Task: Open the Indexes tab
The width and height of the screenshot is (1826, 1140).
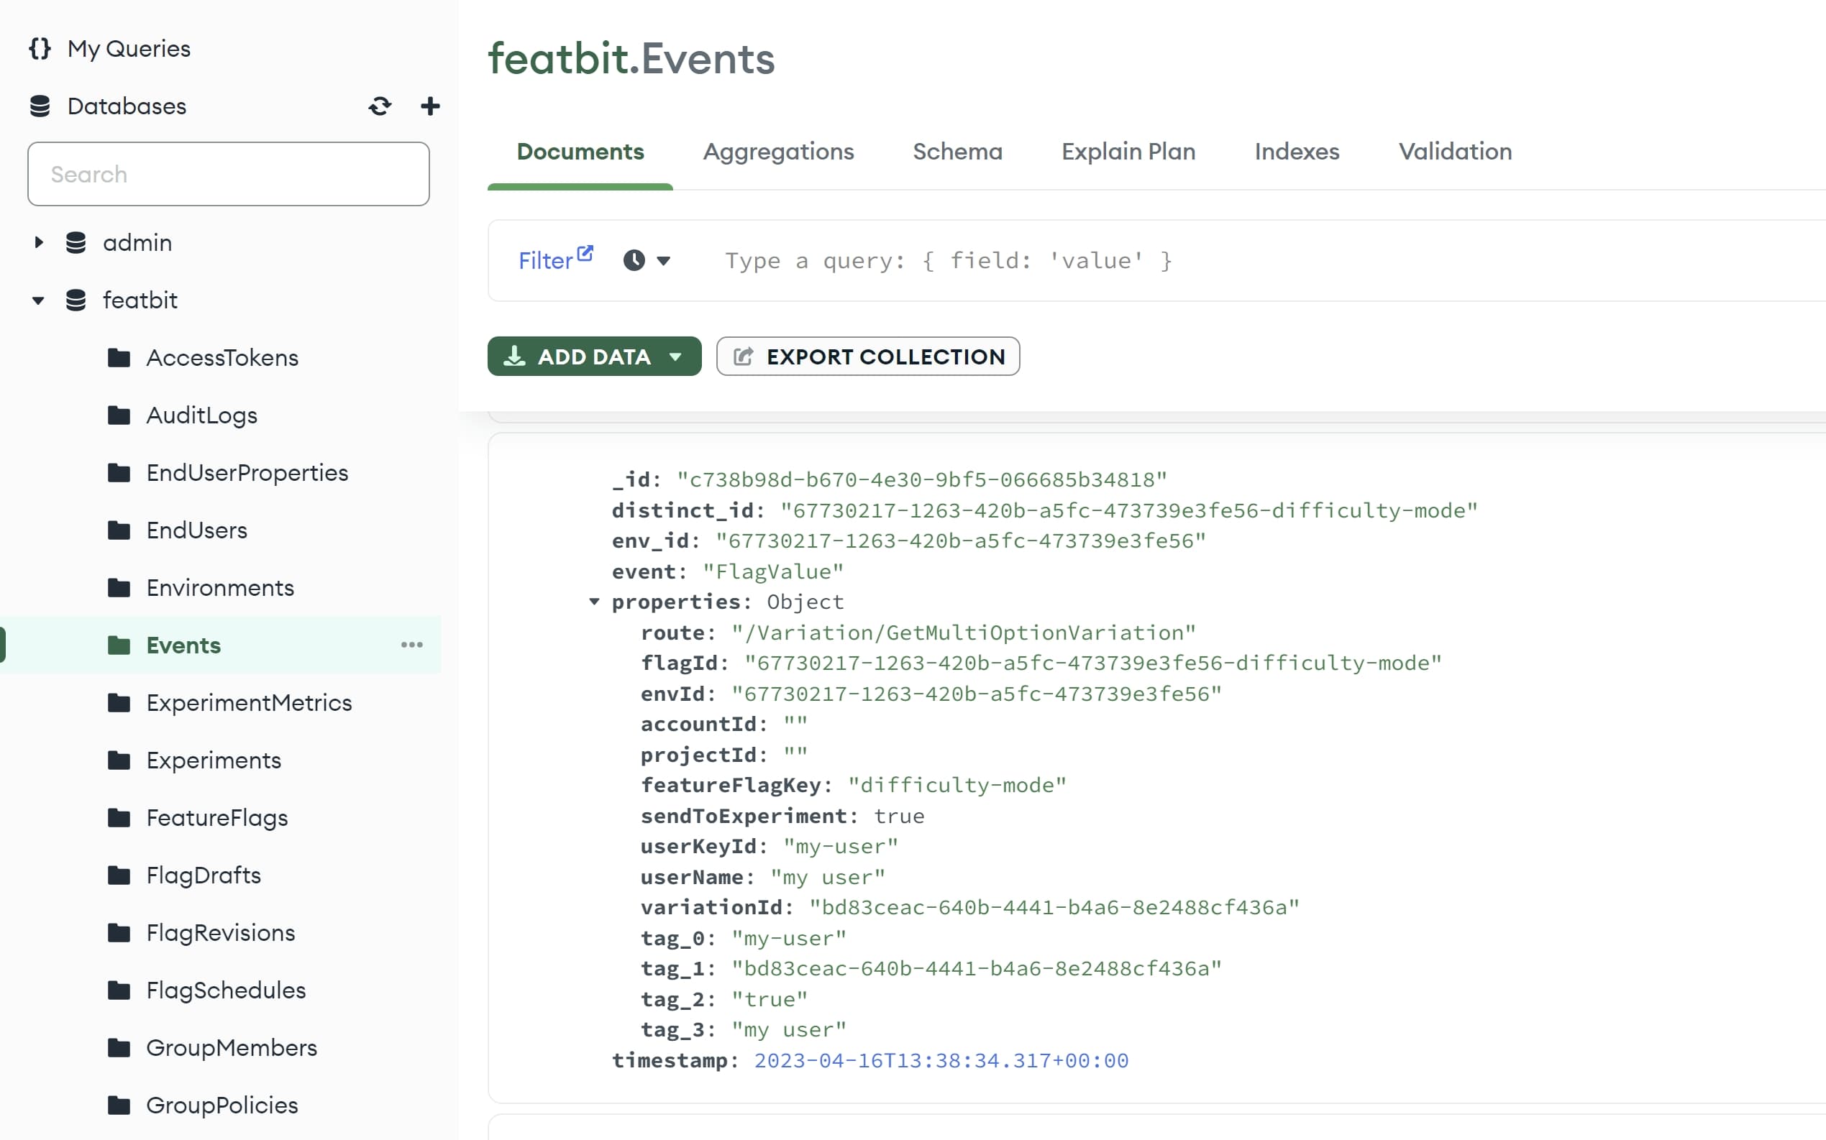Action: coord(1297,152)
